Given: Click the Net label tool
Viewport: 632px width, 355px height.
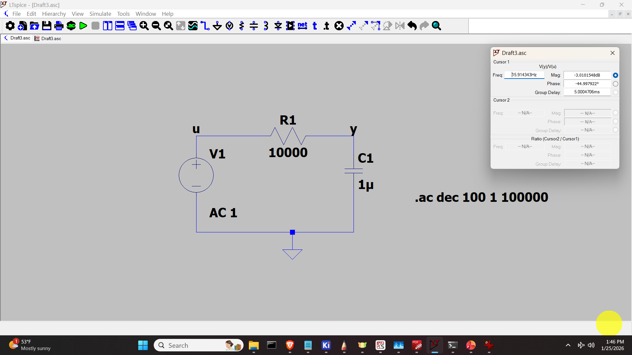Looking at the screenshot, I should 303,26.
